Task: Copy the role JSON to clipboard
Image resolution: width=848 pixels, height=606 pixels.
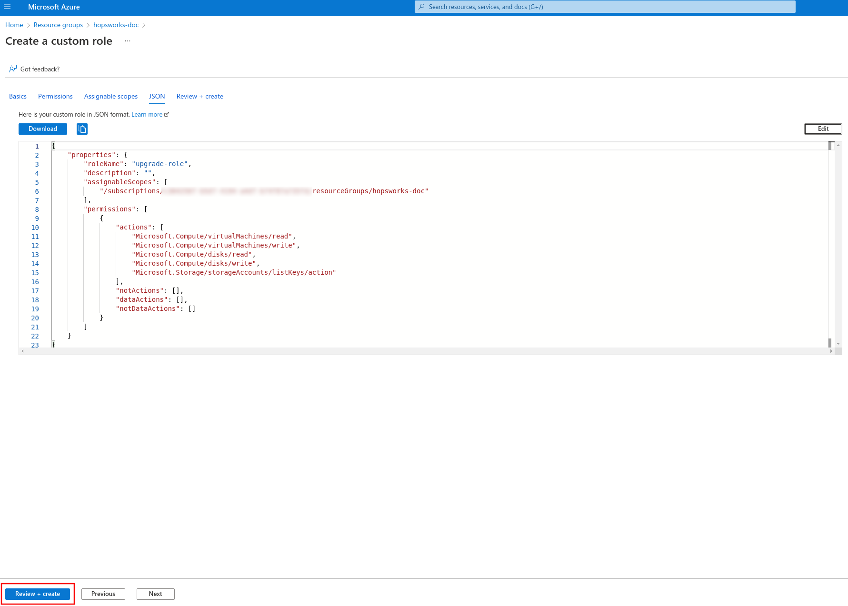Action: pyautogui.click(x=82, y=129)
